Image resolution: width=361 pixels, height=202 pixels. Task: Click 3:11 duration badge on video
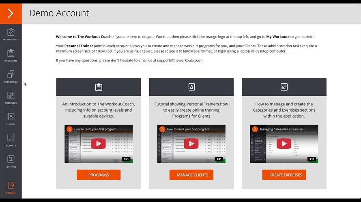pyautogui.click(x=312, y=159)
